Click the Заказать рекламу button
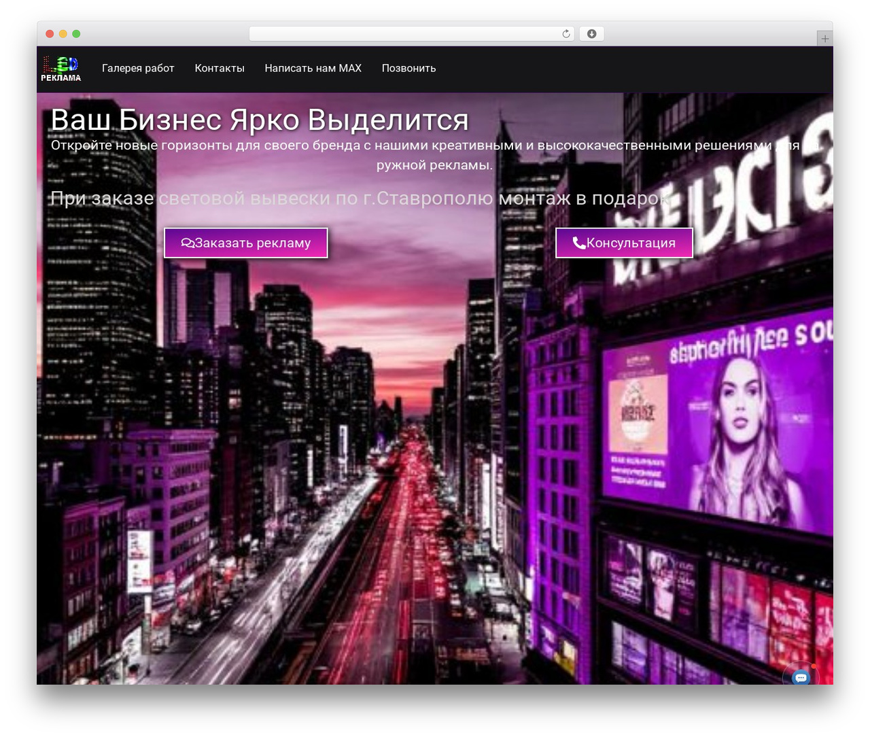This screenshot has height=737, width=870. tap(246, 243)
